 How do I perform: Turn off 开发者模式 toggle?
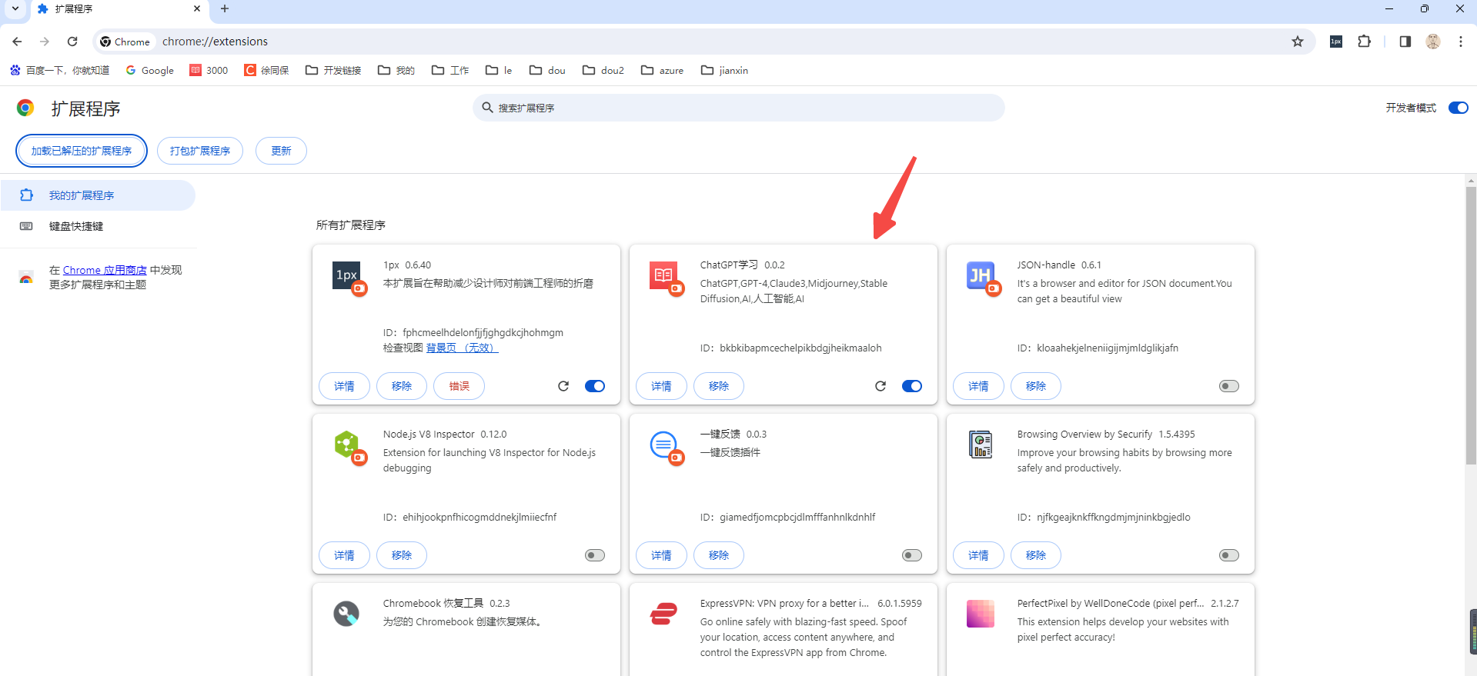click(1459, 108)
